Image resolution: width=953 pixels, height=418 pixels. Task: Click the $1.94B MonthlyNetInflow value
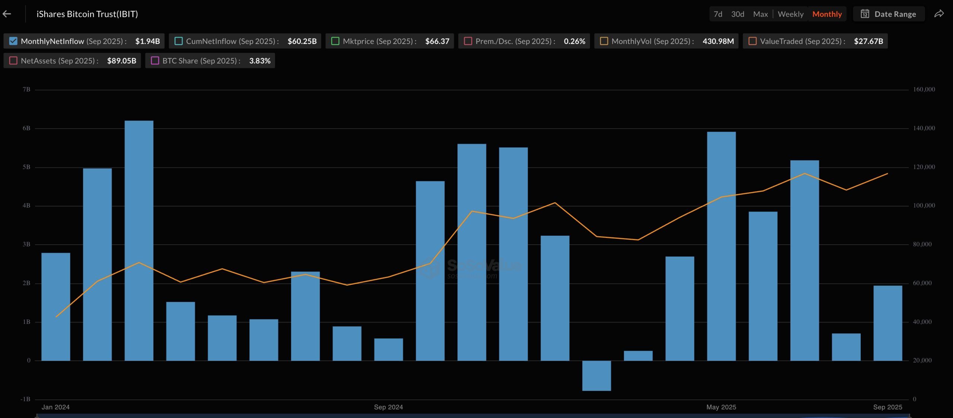147,41
